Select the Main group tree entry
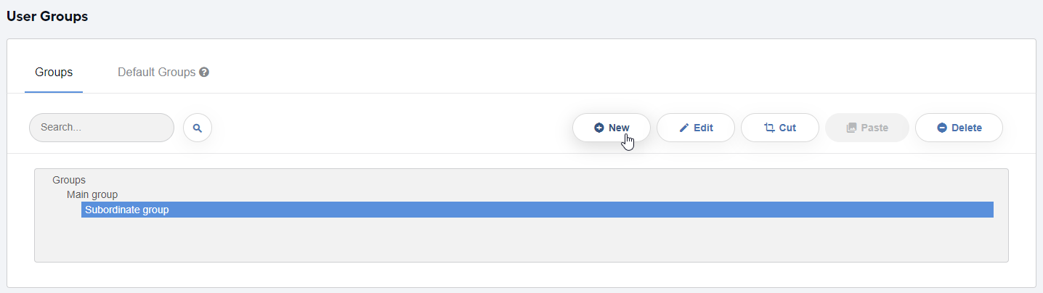 pyautogui.click(x=92, y=194)
